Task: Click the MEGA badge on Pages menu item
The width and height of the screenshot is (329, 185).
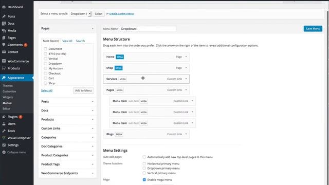Action: click(120, 90)
